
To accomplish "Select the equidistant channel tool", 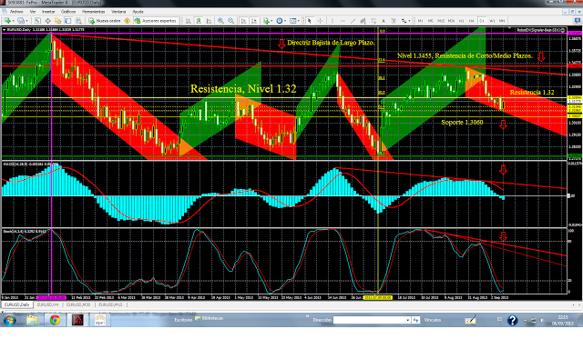I will click(x=363, y=21).
